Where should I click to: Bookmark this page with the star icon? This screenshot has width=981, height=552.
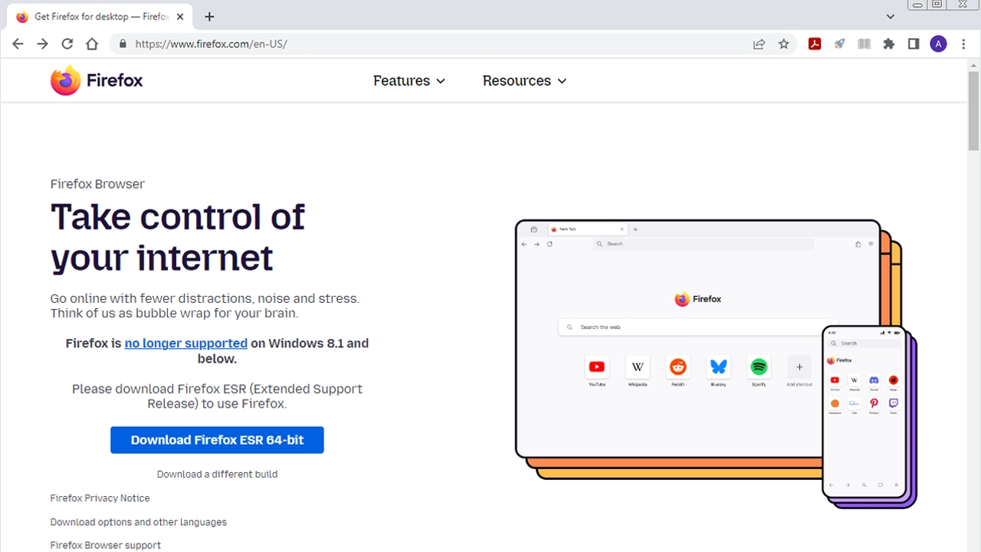783,44
